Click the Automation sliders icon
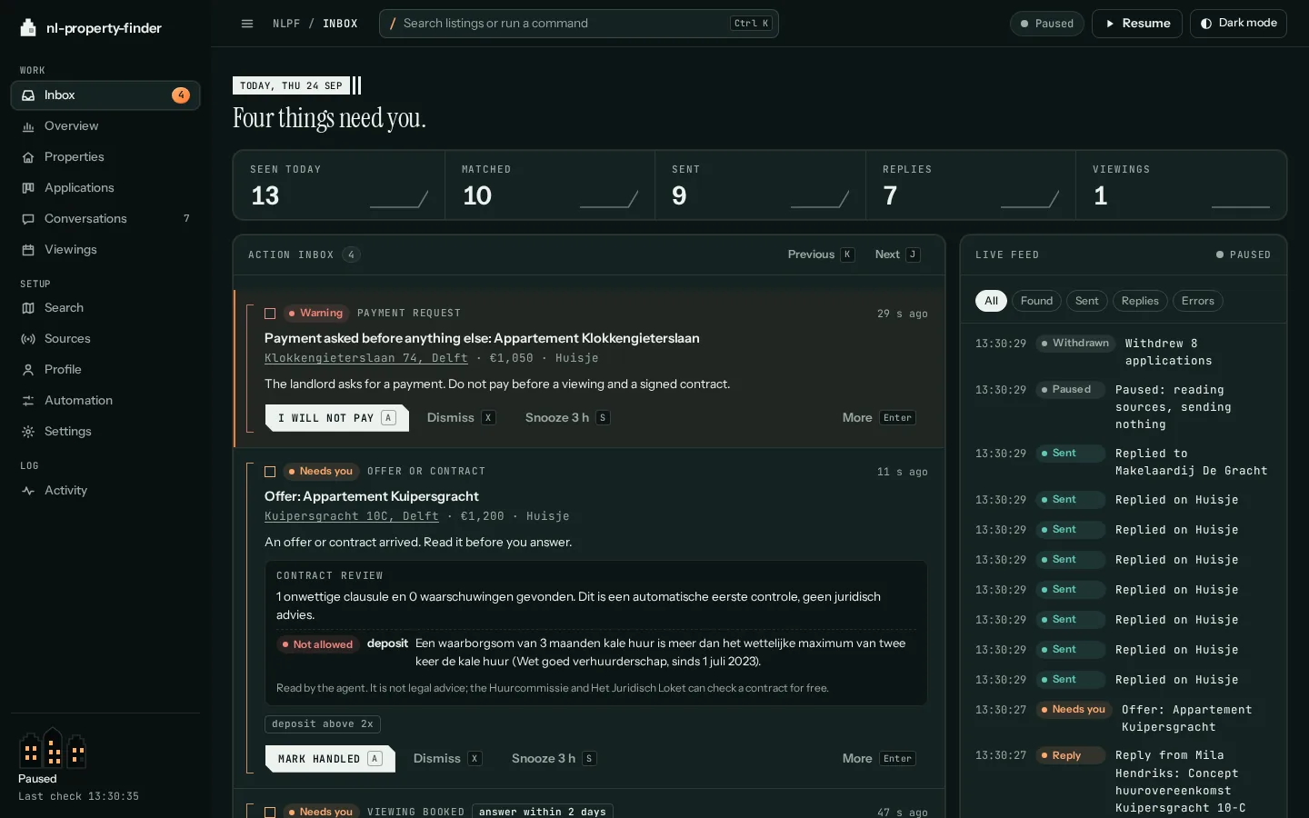 click(x=28, y=401)
